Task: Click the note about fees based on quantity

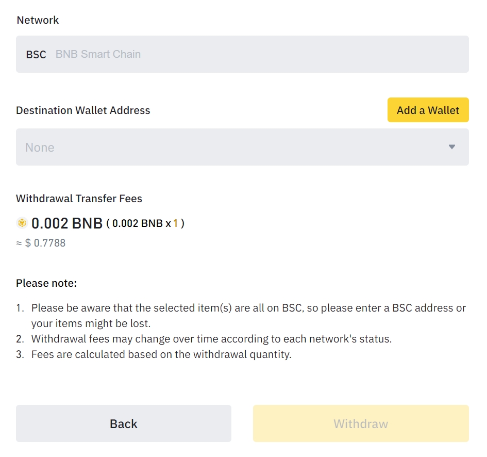Action: click(161, 355)
